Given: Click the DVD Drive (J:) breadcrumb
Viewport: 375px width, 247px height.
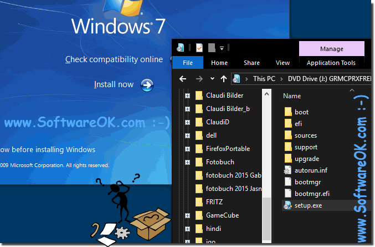Looking at the screenshot, I should tap(329, 79).
